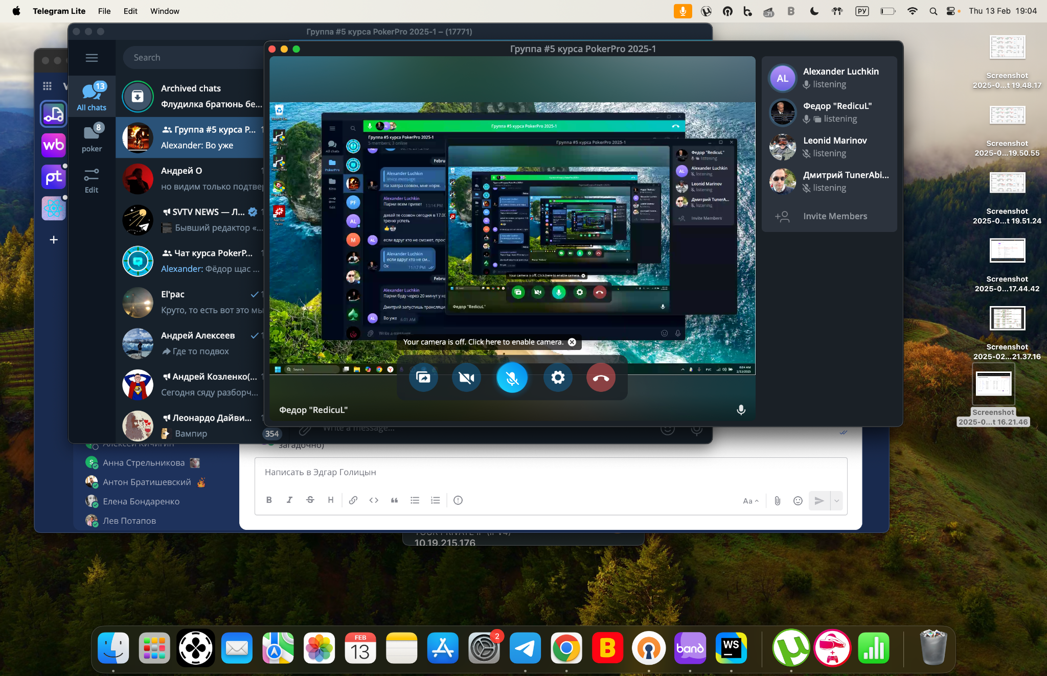Open Screenshot 2025-0...t 19.48.17 desktop file

pyautogui.click(x=1007, y=61)
